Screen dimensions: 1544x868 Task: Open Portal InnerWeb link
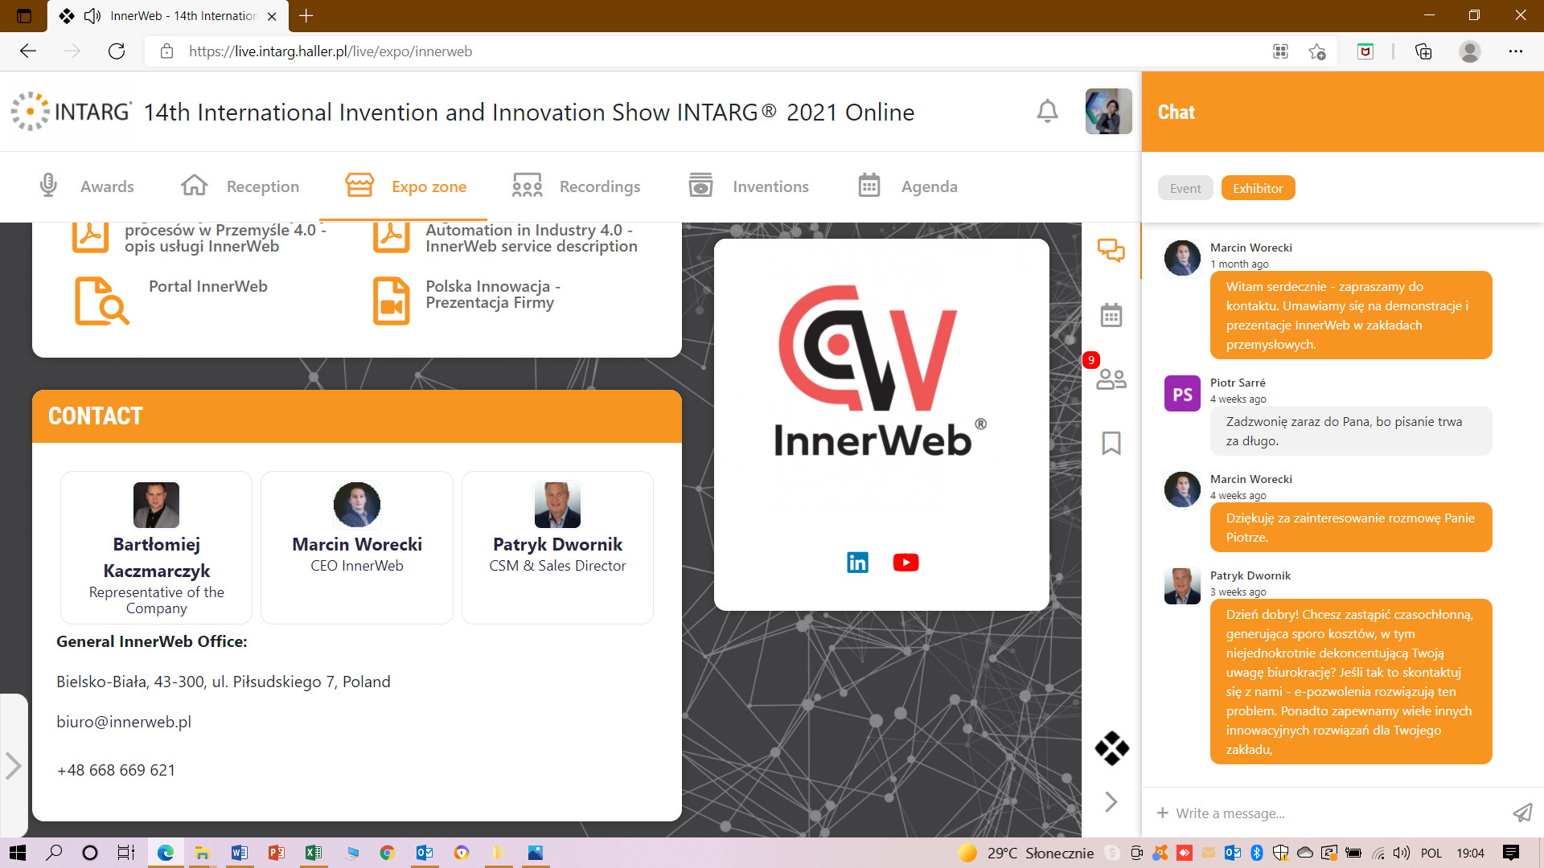pos(207,287)
